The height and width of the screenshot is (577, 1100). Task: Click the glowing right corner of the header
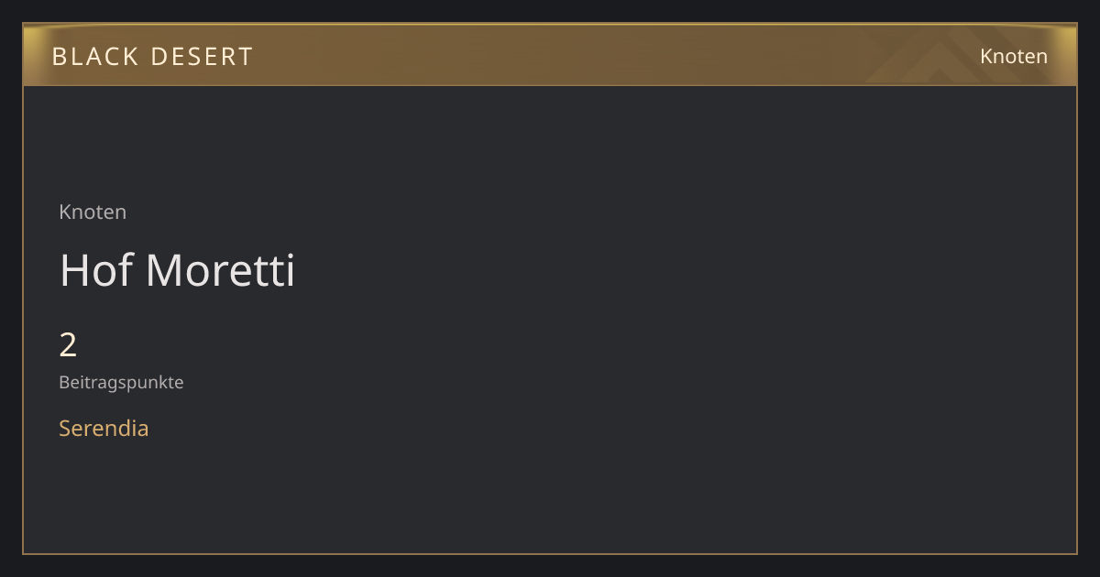pos(1065,55)
